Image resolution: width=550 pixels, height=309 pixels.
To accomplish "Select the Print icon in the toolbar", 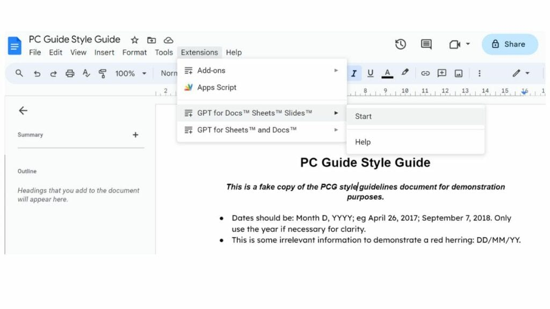I will point(70,73).
